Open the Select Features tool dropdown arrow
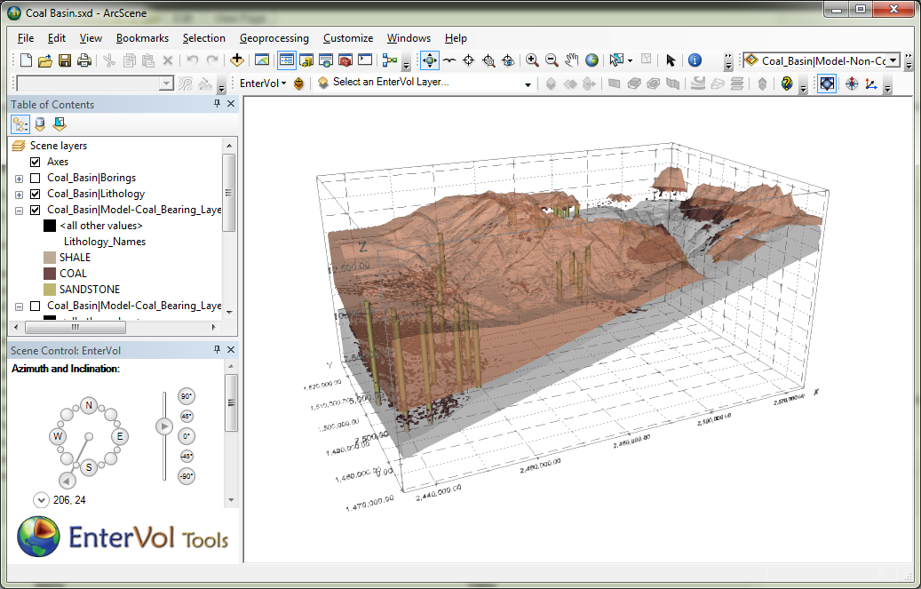Image resolution: width=921 pixels, height=589 pixels. tap(630, 60)
